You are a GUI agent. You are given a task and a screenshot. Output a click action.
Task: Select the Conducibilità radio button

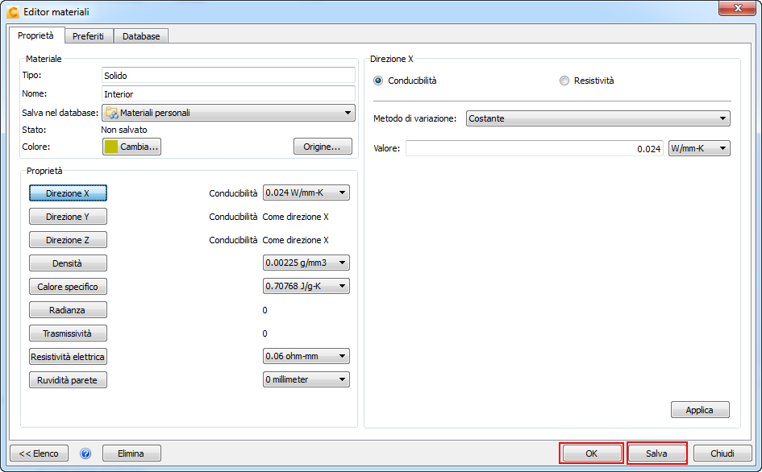pyautogui.click(x=378, y=81)
